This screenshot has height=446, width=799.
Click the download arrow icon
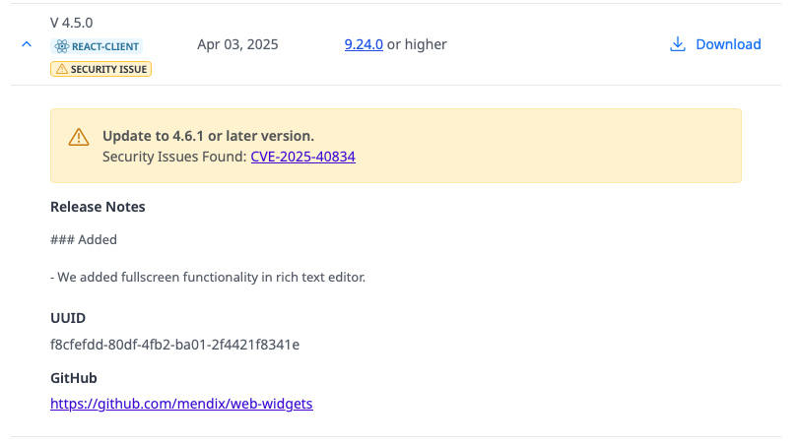(x=677, y=44)
